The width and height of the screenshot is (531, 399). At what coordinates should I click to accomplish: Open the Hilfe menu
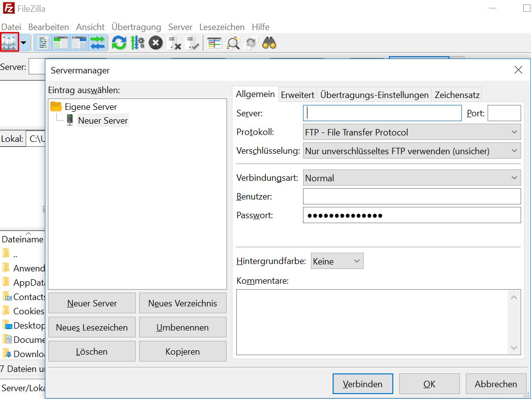(261, 27)
